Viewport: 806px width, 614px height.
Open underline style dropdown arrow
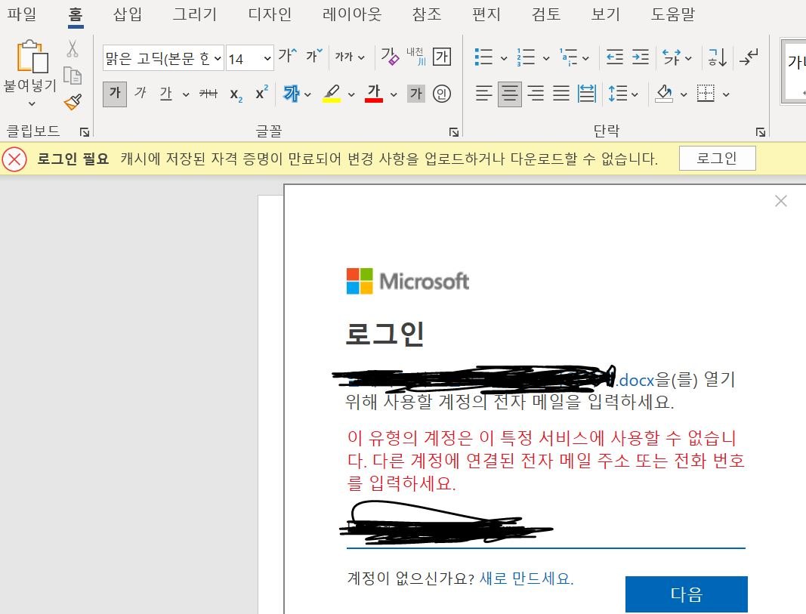(x=186, y=94)
